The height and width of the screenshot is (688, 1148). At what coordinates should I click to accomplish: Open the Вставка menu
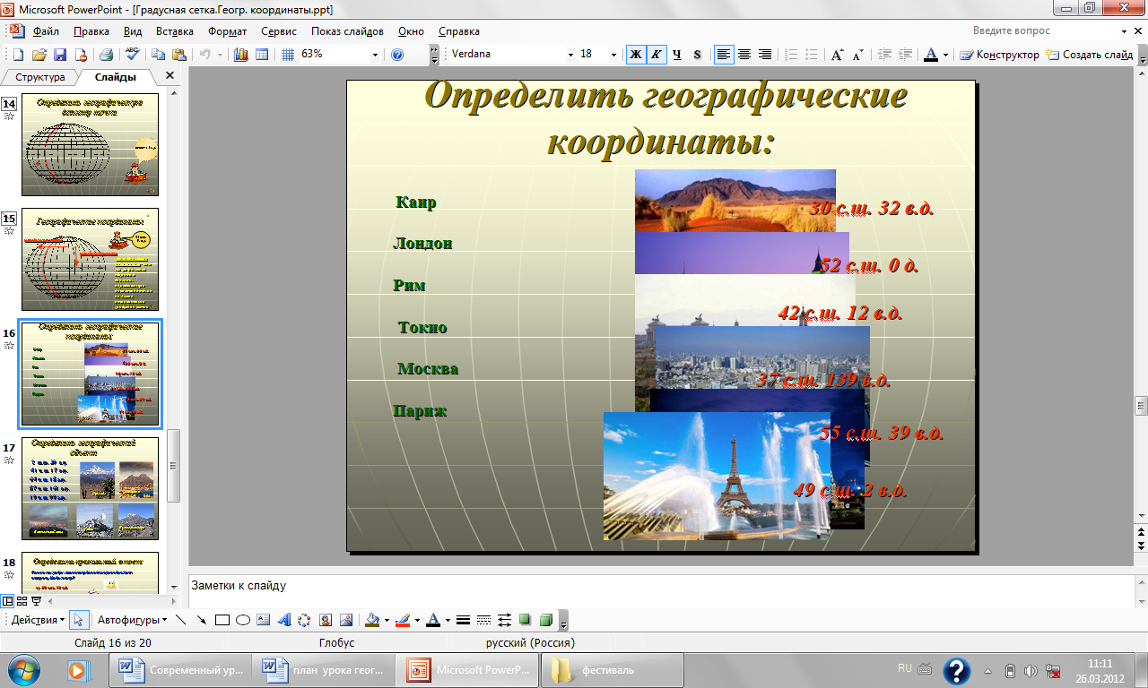pos(174,31)
